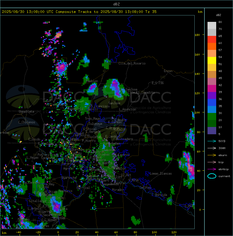Click the 'Clla.El_Cavadito' place label on map
The height and width of the screenshot is (236, 233).
click(141, 92)
